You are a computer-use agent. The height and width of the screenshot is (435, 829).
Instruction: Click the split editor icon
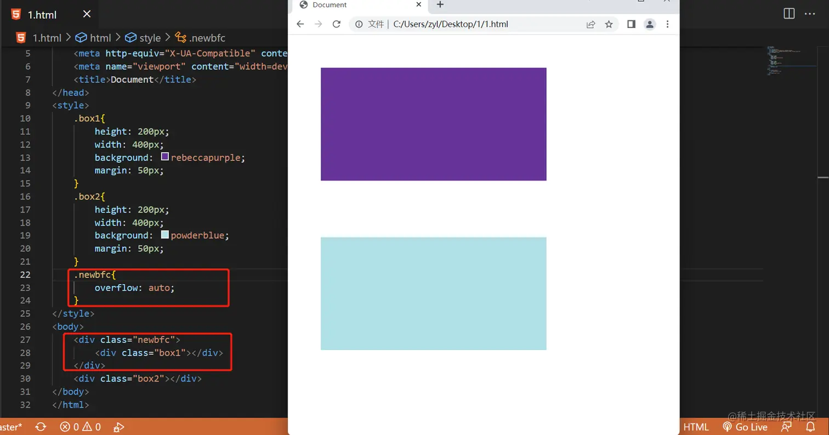[x=789, y=14]
